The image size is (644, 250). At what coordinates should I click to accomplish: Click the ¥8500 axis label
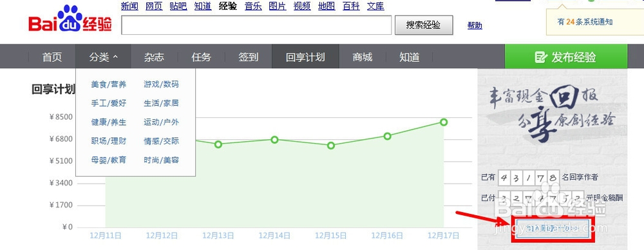coord(61,117)
